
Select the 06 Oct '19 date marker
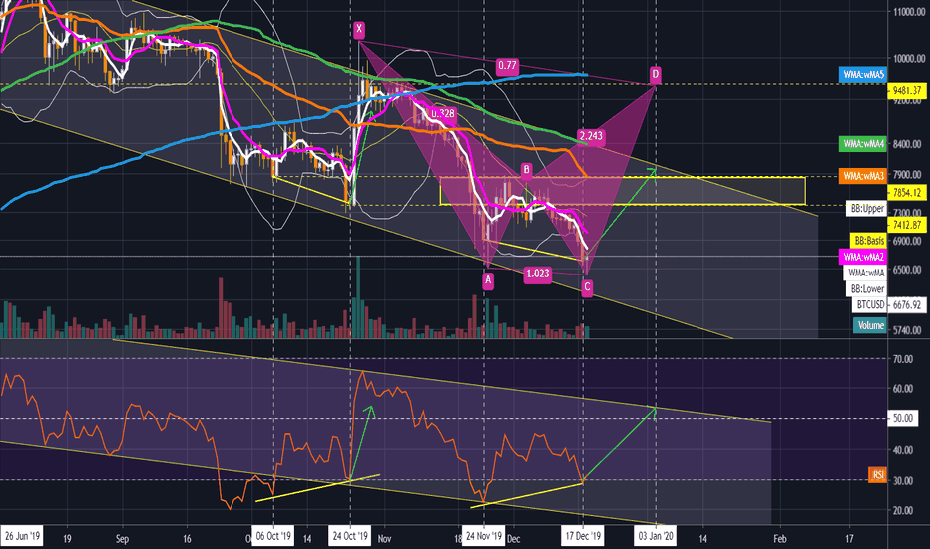(x=272, y=536)
